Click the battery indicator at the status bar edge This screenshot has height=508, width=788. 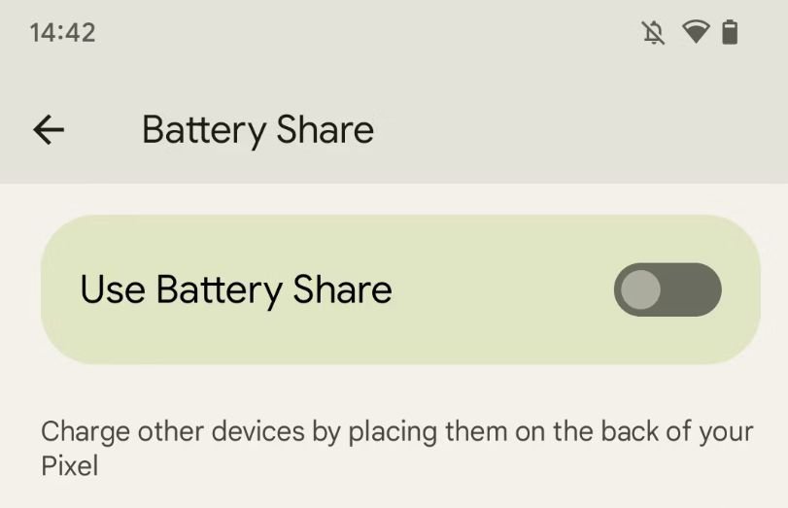coord(731,33)
